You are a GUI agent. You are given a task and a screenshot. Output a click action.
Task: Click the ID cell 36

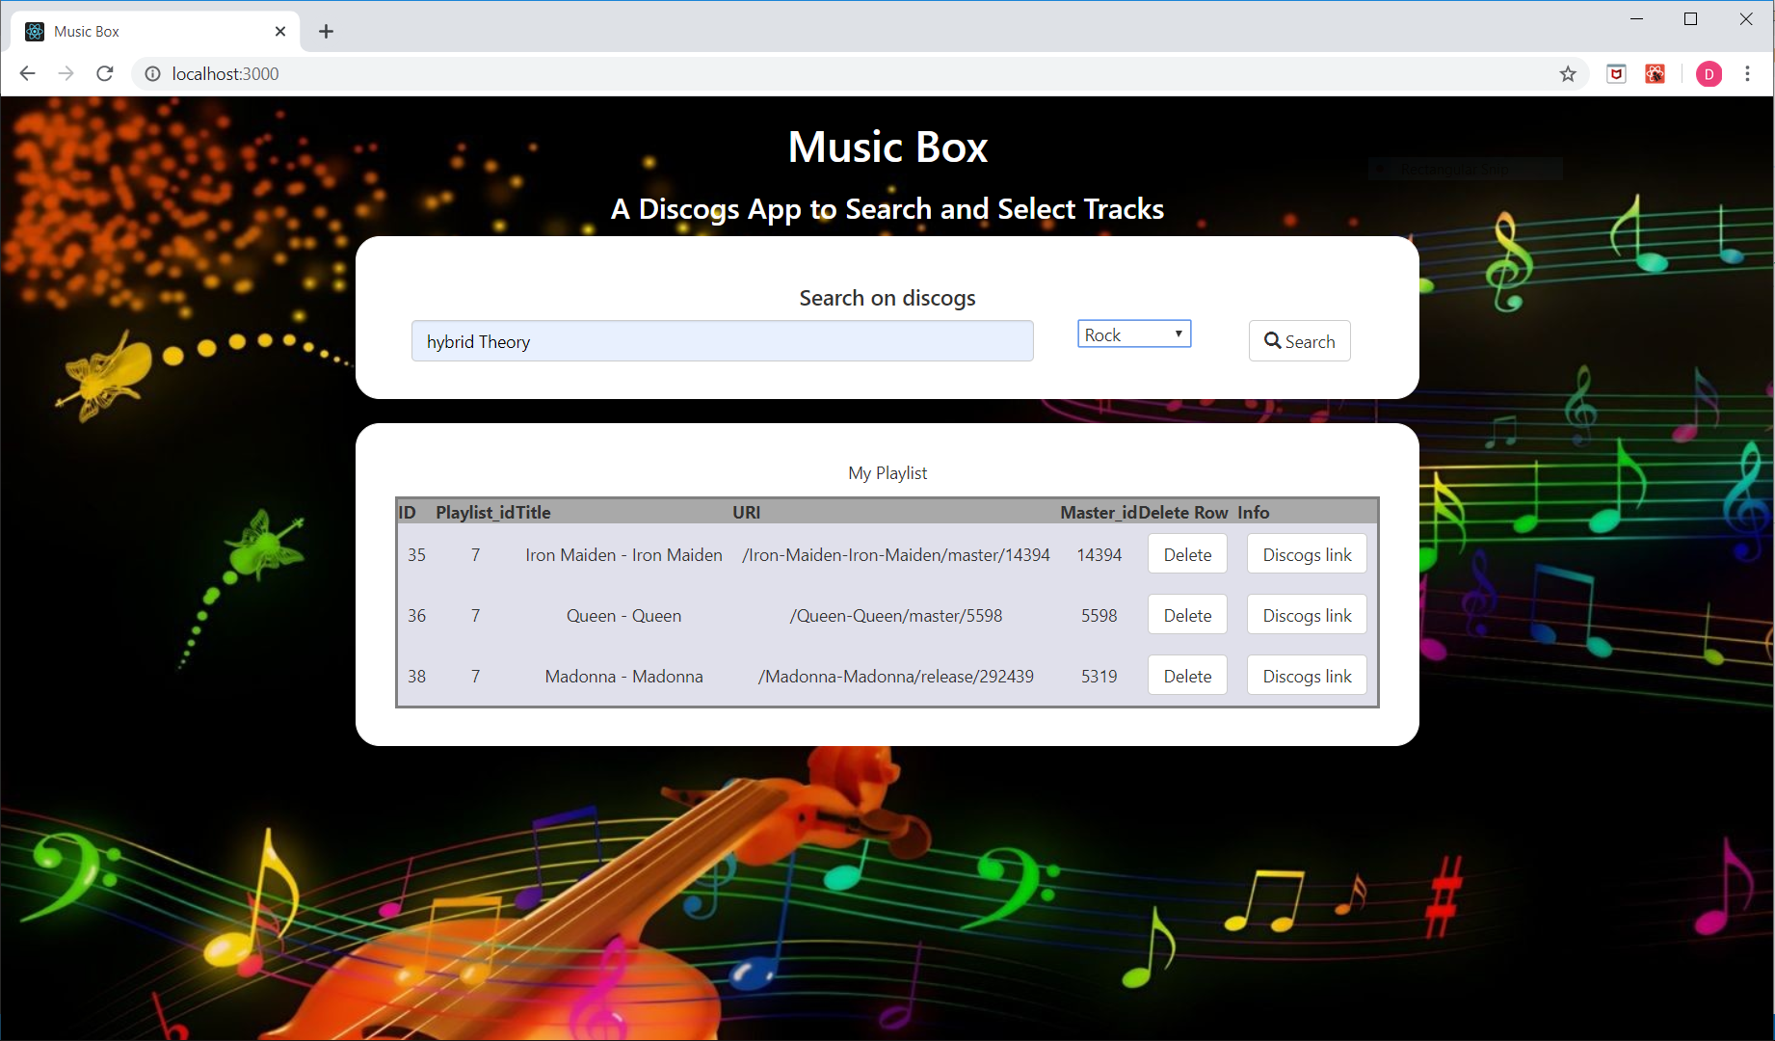[x=416, y=616]
